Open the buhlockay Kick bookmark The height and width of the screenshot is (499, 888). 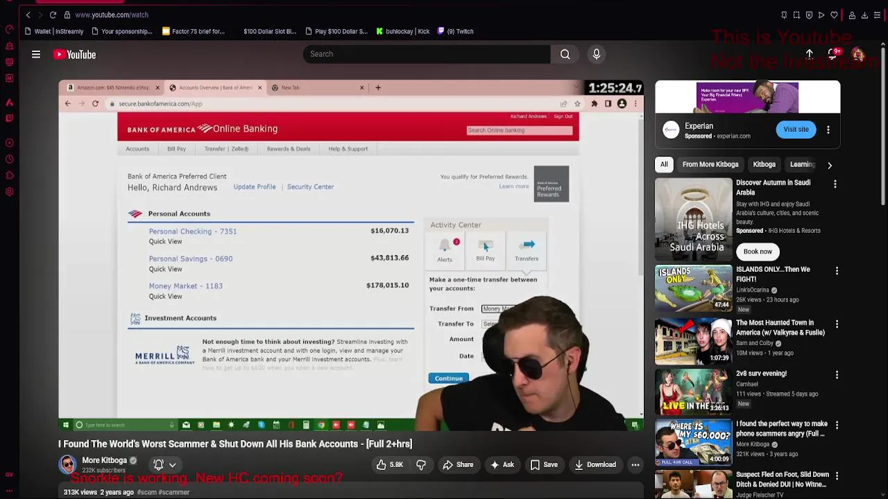click(402, 31)
